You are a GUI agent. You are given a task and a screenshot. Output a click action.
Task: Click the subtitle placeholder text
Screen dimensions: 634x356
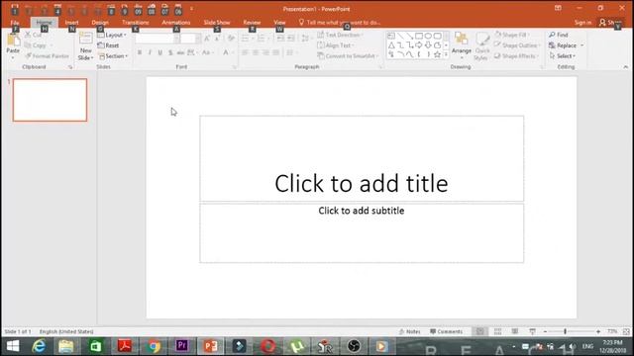tap(361, 211)
